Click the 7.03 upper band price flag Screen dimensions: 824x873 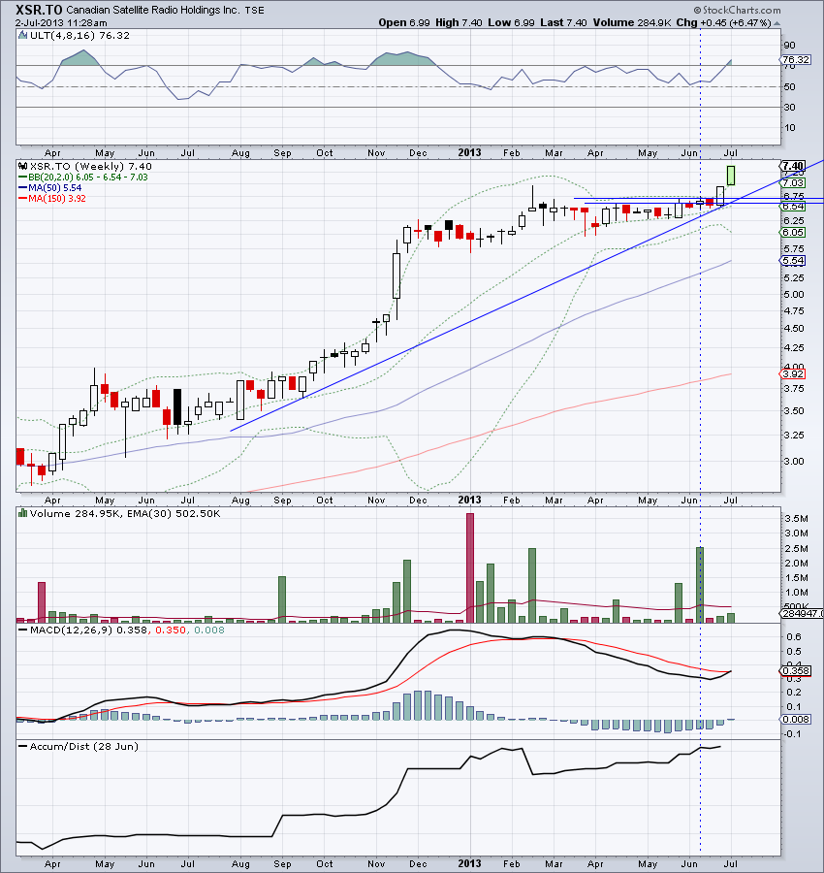[793, 182]
